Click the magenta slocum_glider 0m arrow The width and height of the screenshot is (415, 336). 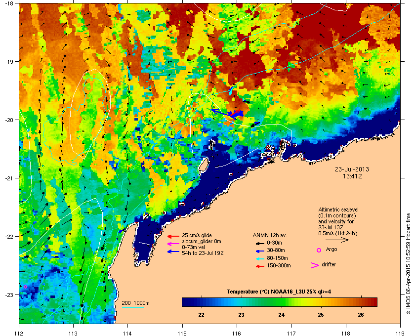[173, 244]
